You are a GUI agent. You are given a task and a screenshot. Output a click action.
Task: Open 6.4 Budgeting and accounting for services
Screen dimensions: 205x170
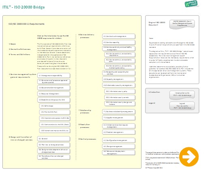click(x=119, y=73)
